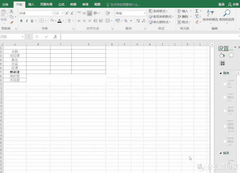
Task: Click the AutoSum sigma icon
Action: coord(197,11)
